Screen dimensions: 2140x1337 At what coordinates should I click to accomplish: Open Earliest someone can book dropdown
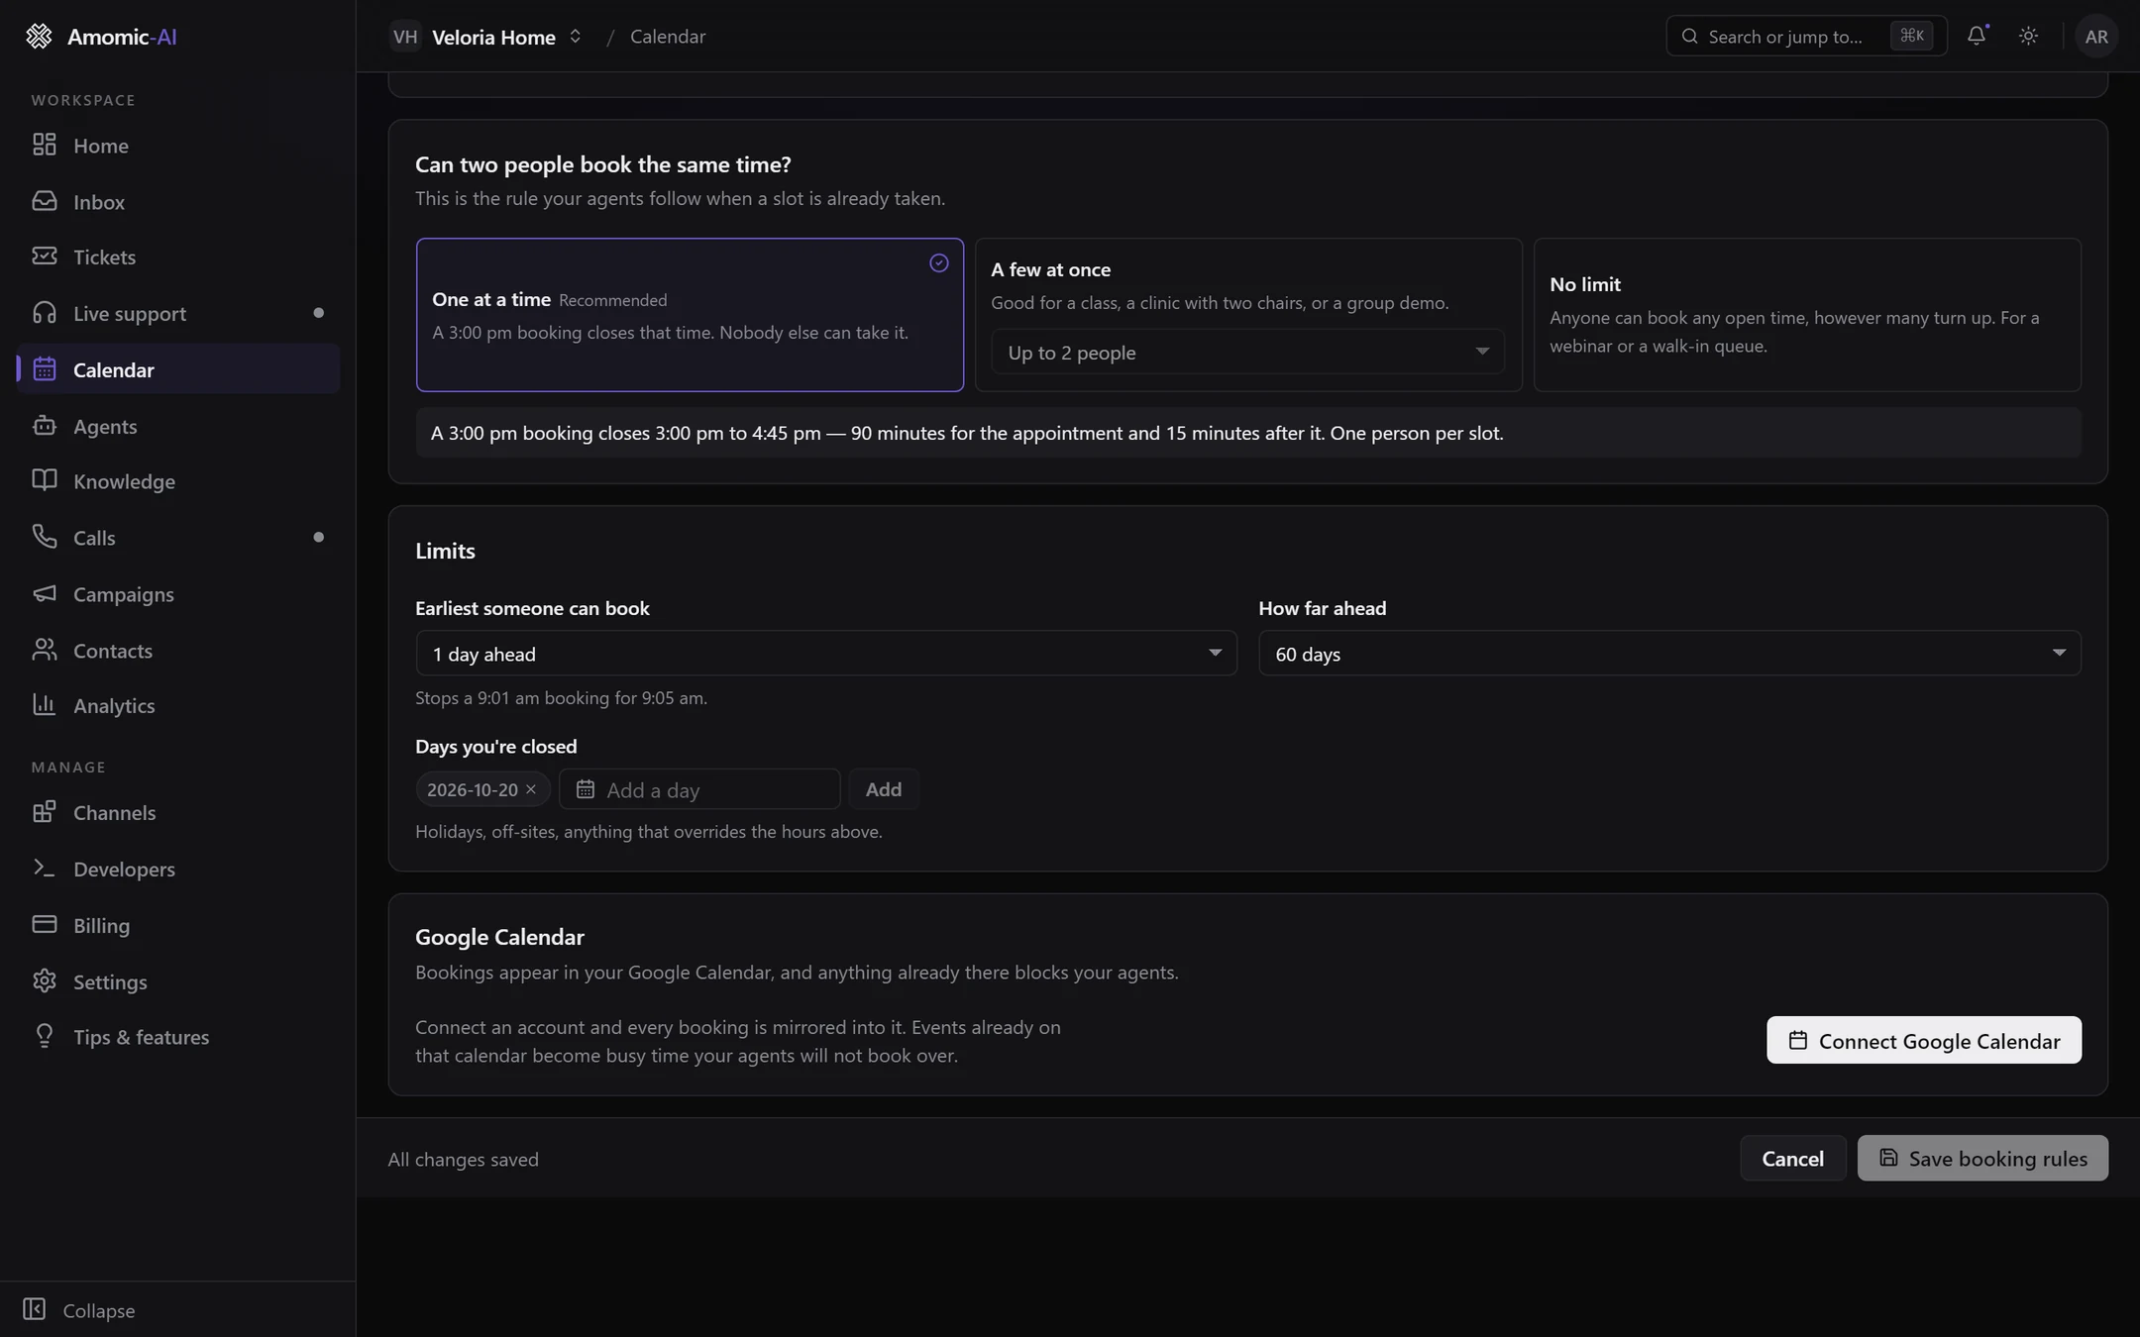click(x=826, y=654)
